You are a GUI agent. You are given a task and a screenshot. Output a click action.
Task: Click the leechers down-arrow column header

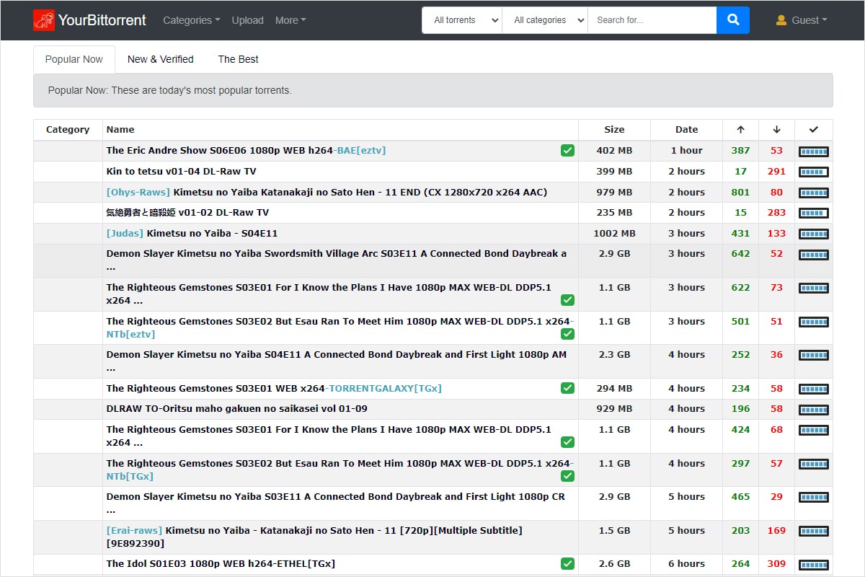(x=776, y=130)
